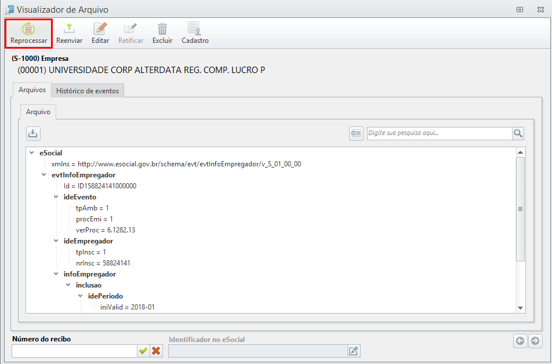Image resolution: width=552 pixels, height=364 pixels.
Task: Click the Identificador no eSocial field
Action: pos(257,351)
